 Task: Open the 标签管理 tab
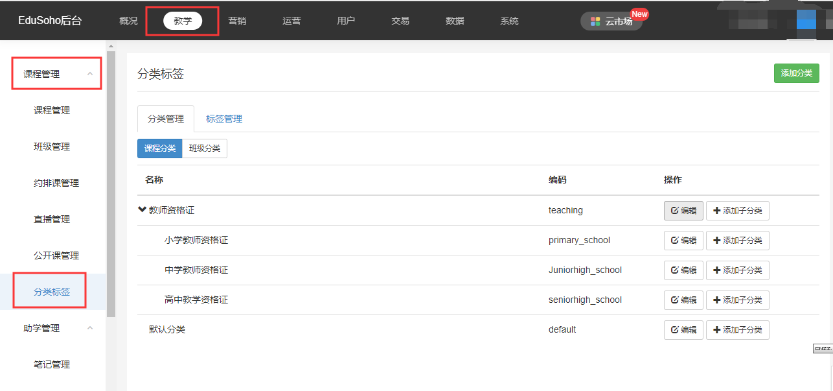(224, 119)
